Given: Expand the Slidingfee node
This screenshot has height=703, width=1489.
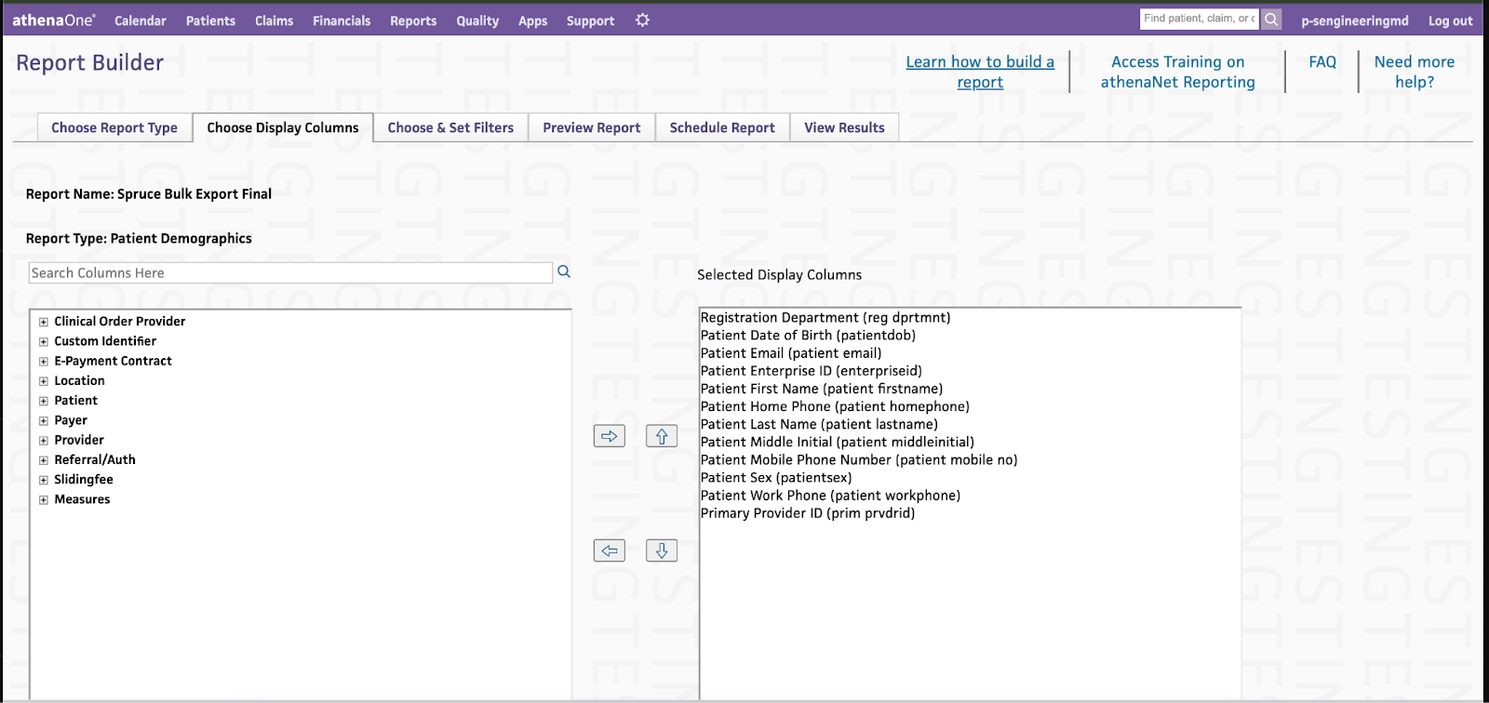Looking at the screenshot, I should pos(43,480).
